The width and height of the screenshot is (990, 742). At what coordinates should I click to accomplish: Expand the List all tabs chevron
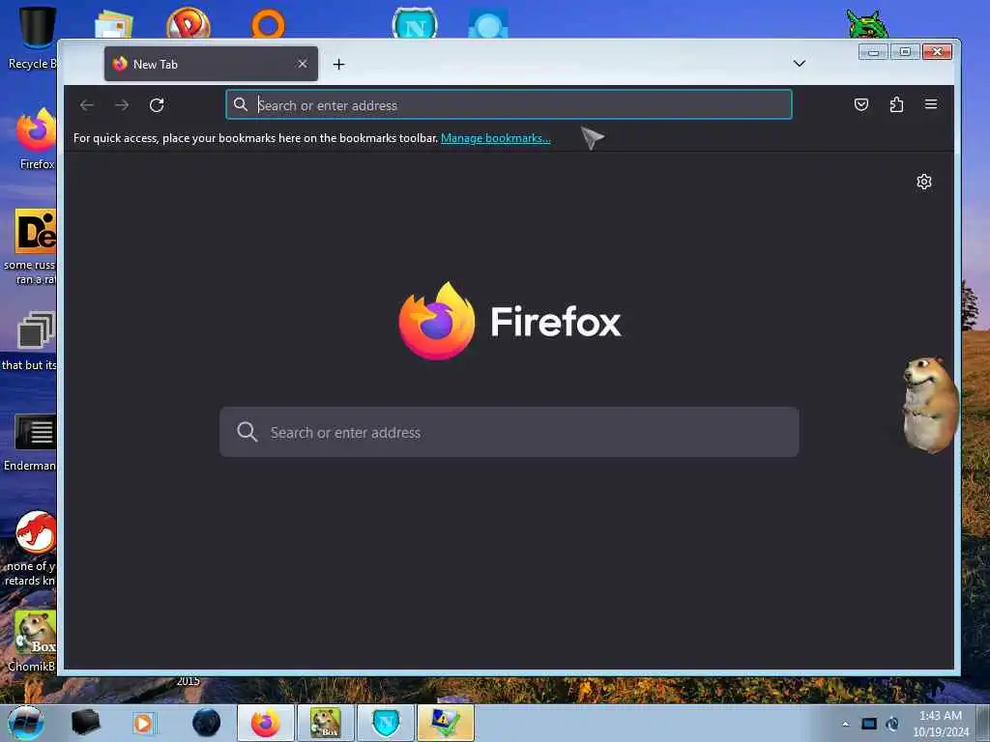[x=800, y=63]
